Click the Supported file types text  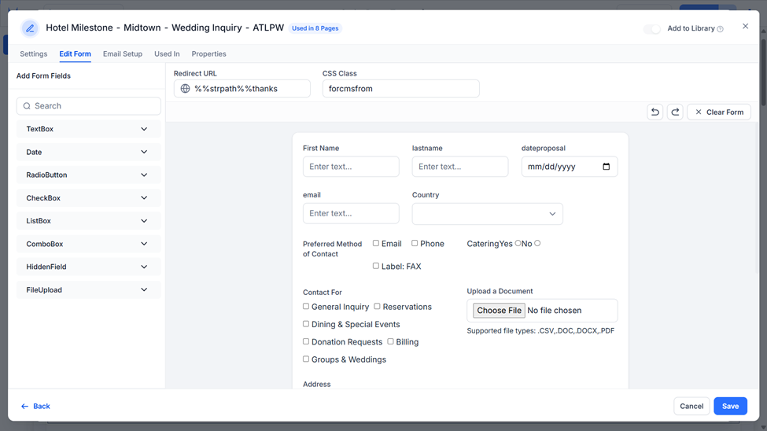tap(540, 330)
